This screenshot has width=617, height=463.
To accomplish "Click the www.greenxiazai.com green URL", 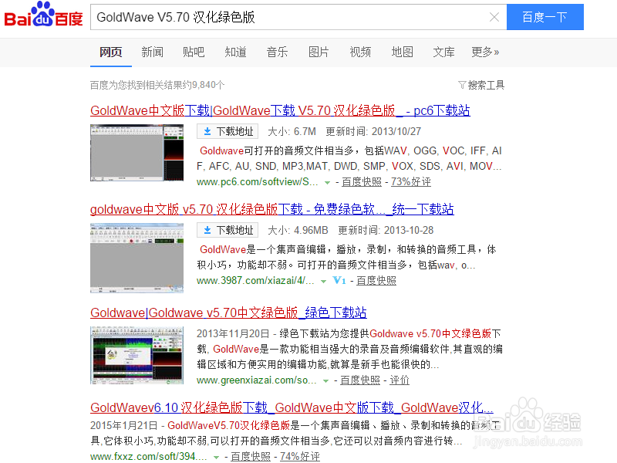I will (257, 380).
